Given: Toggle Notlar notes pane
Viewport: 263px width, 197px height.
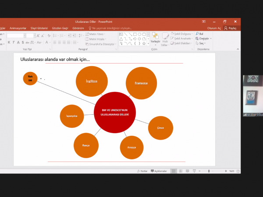Looking at the screenshot, I should [142, 171].
